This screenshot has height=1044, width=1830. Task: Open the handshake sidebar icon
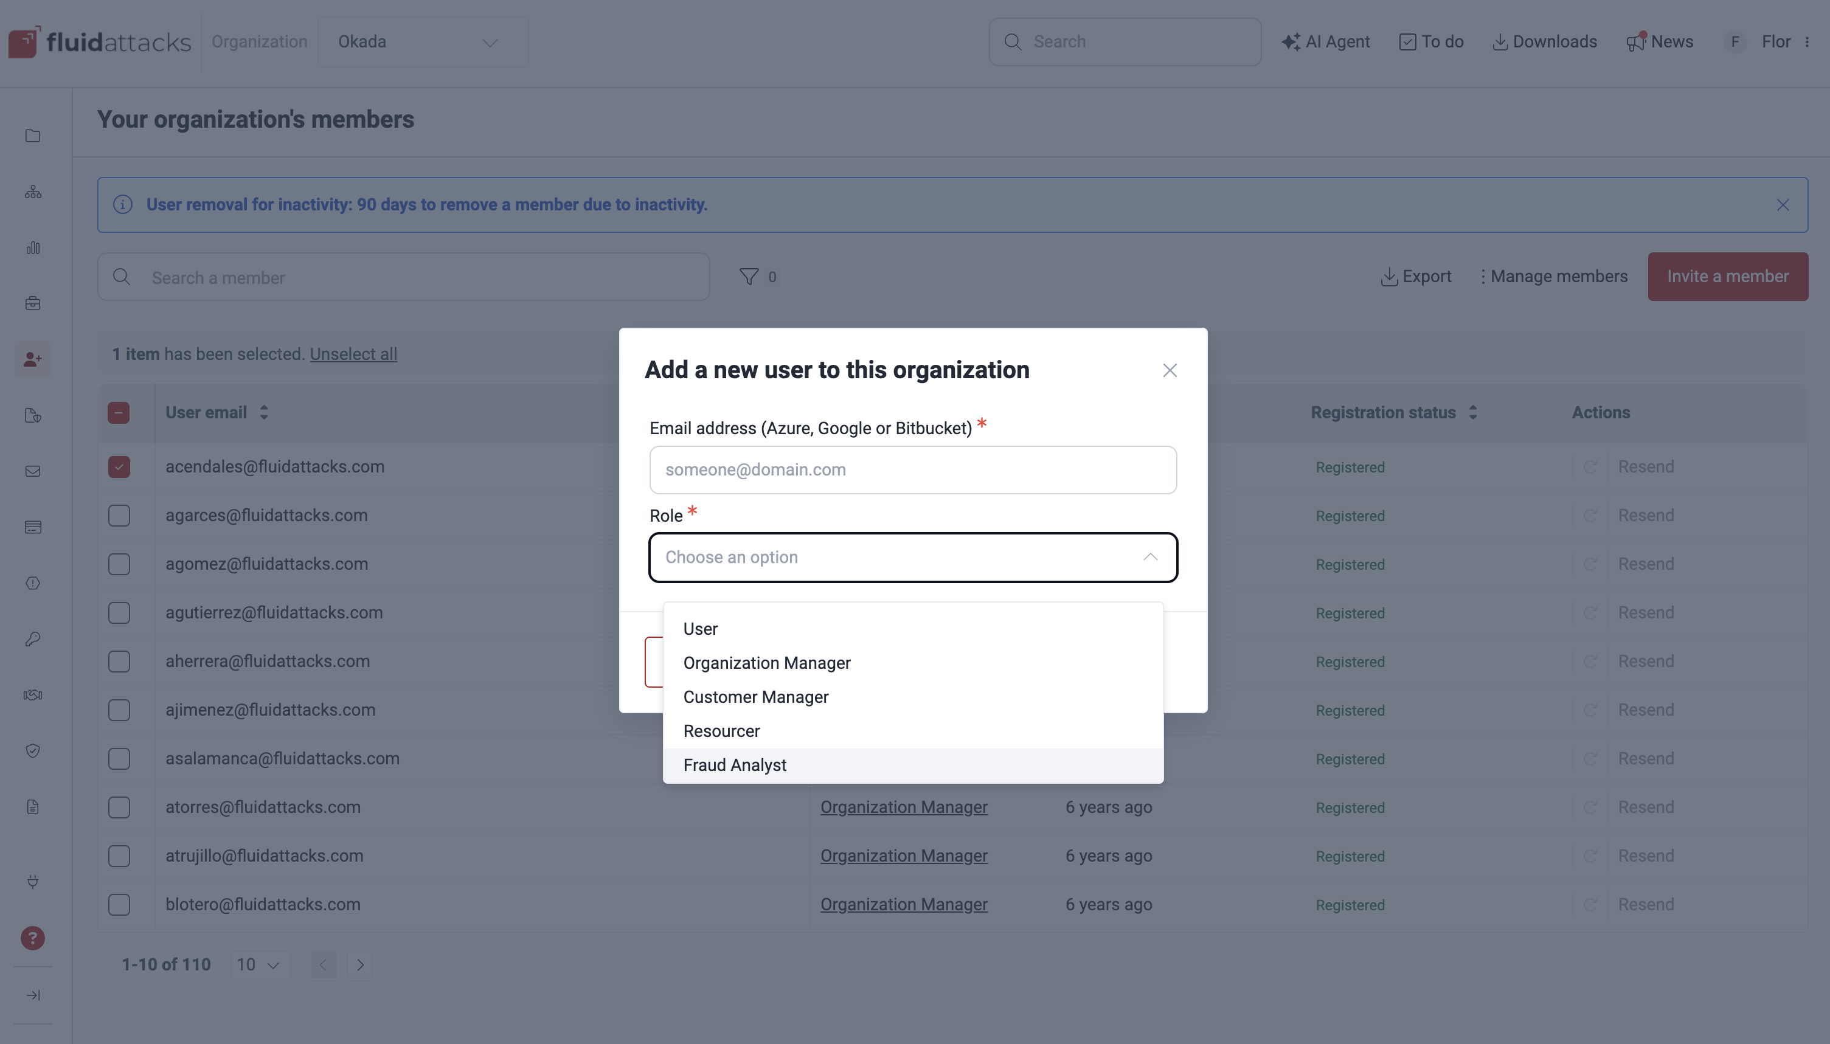click(33, 695)
